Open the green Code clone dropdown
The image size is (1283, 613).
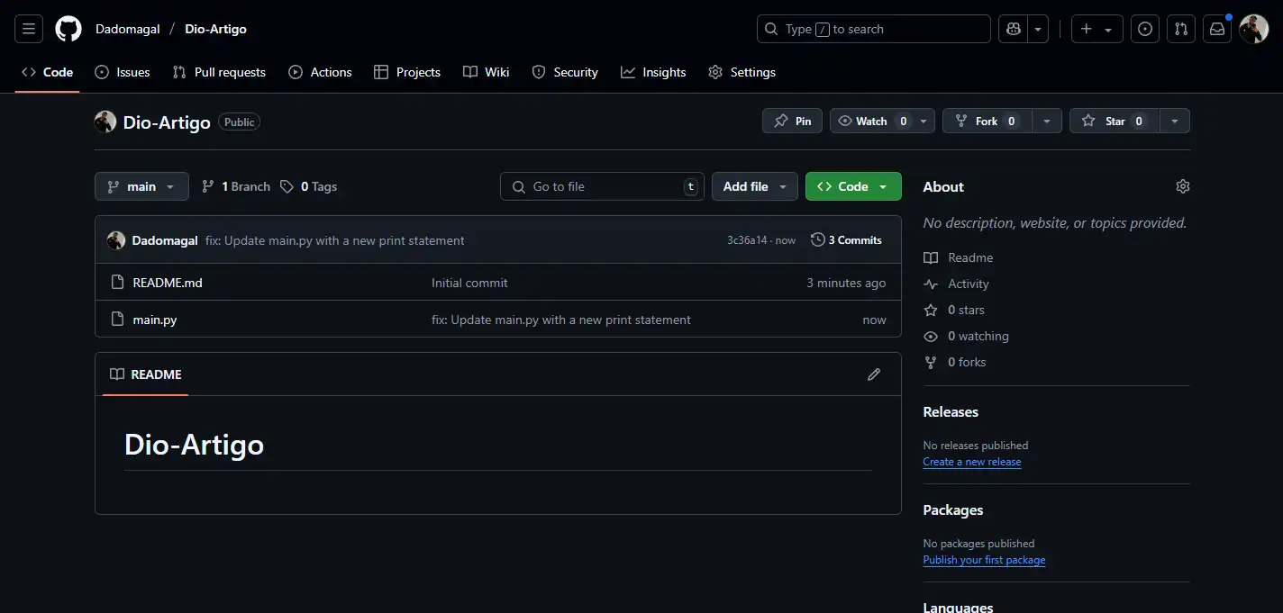click(x=853, y=186)
